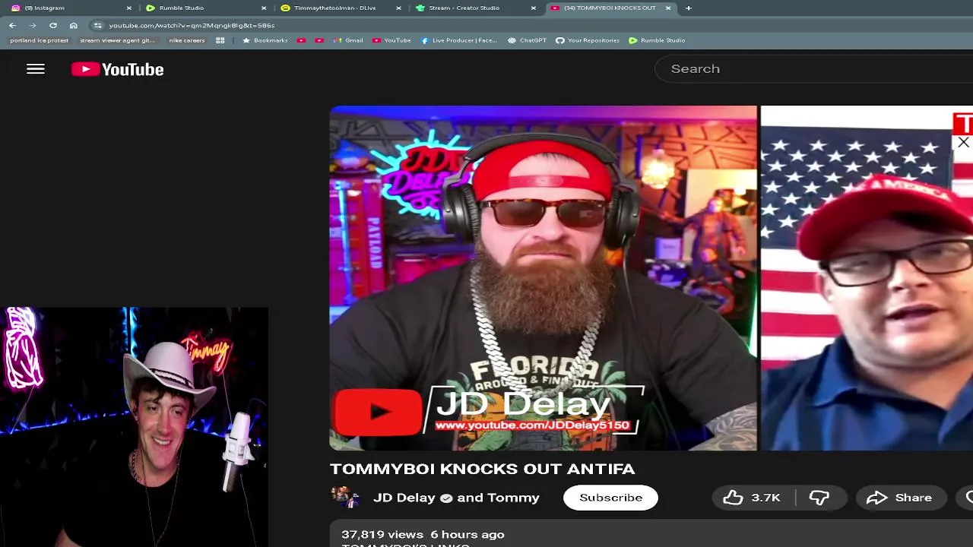Open JD Delay channel avatar
Viewport: 973px width, 547px height.
(x=345, y=498)
